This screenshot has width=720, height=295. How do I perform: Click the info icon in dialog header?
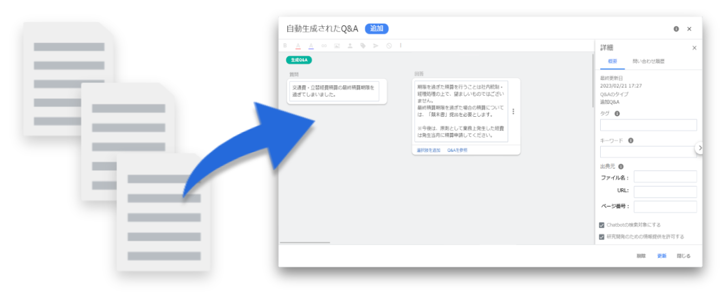(x=676, y=29)
